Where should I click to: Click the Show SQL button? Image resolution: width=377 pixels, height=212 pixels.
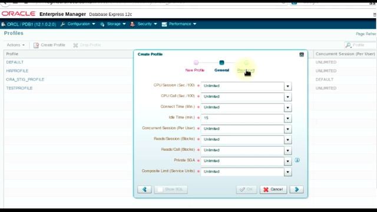171,190
